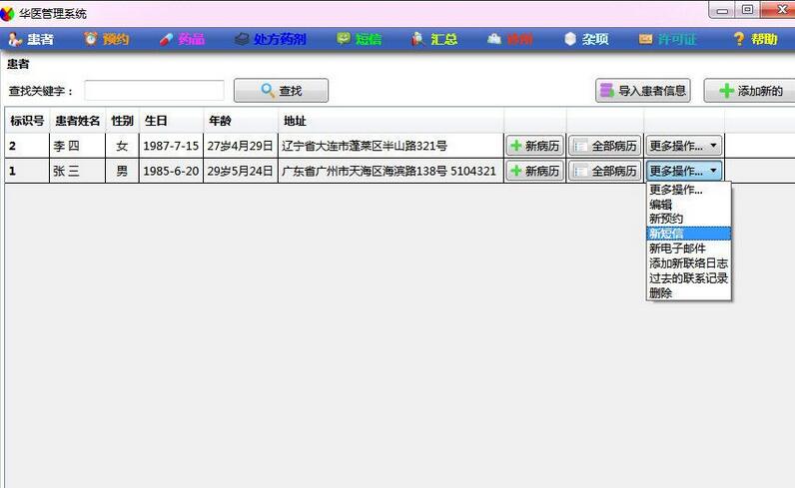Viewport: 795px width, 488px height.
Task: Click green plus icon in 李四 row
Action: tap(516, 146)
